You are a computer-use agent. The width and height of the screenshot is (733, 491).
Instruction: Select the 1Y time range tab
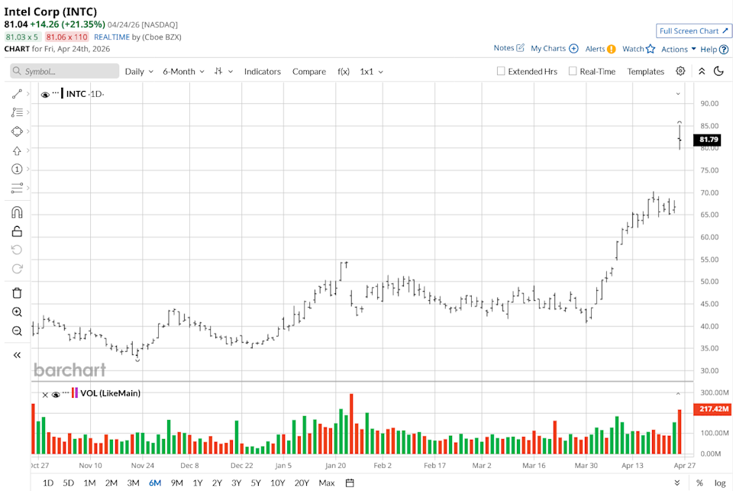click(197, 483)
